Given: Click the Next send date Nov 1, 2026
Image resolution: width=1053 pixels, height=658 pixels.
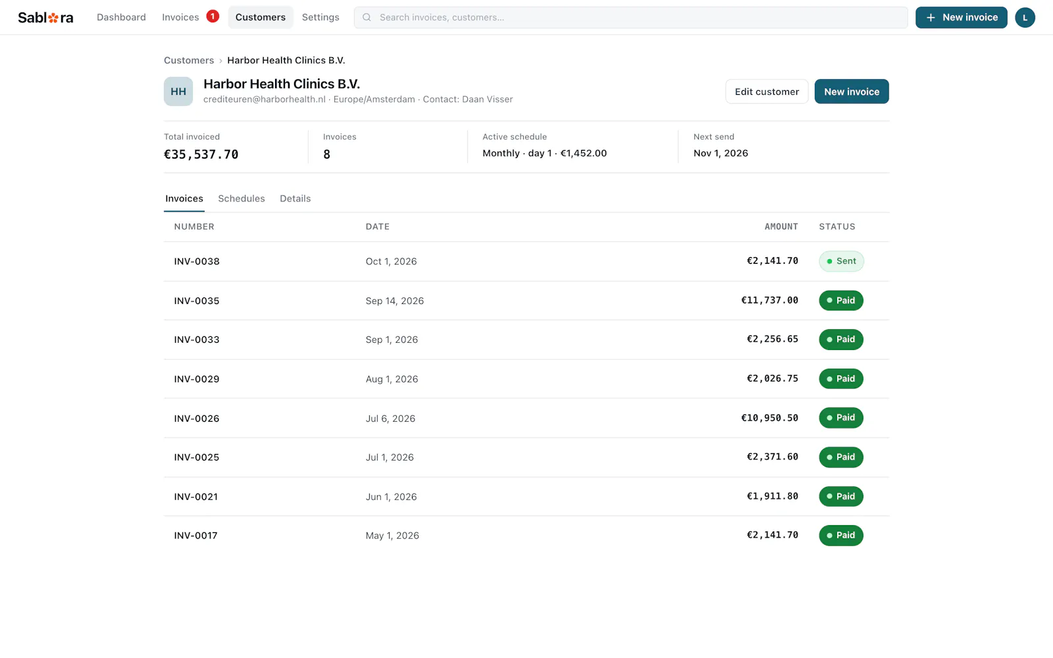Looking at the screenshot, I should point(721,153).
